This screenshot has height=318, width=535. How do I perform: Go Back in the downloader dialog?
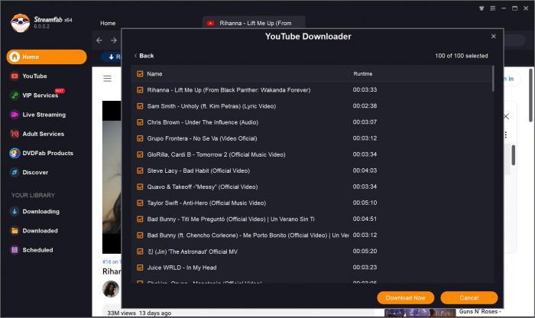pos(144,56)
